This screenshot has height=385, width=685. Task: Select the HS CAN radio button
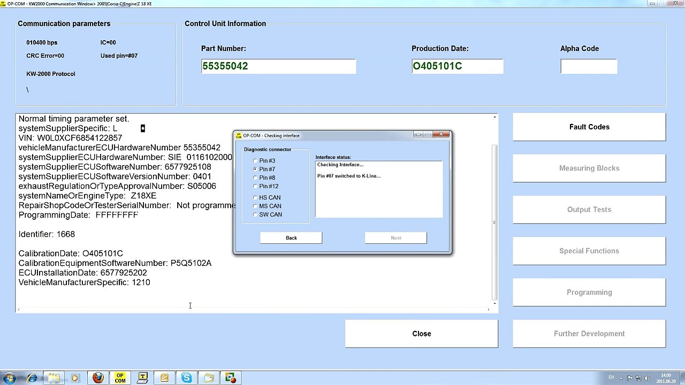(255, 197)
